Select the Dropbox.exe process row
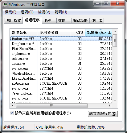The image size is (127, 133). (61, 44)
